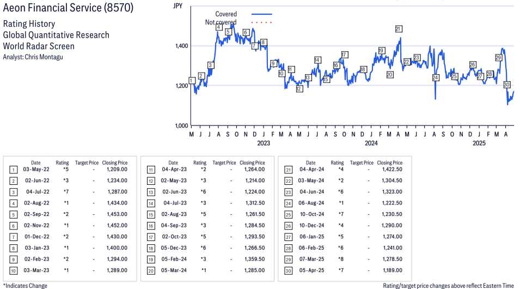The image size is (520, 289).
Task: Click the boxed number 10 in the first table
Action: coord(13,270)
